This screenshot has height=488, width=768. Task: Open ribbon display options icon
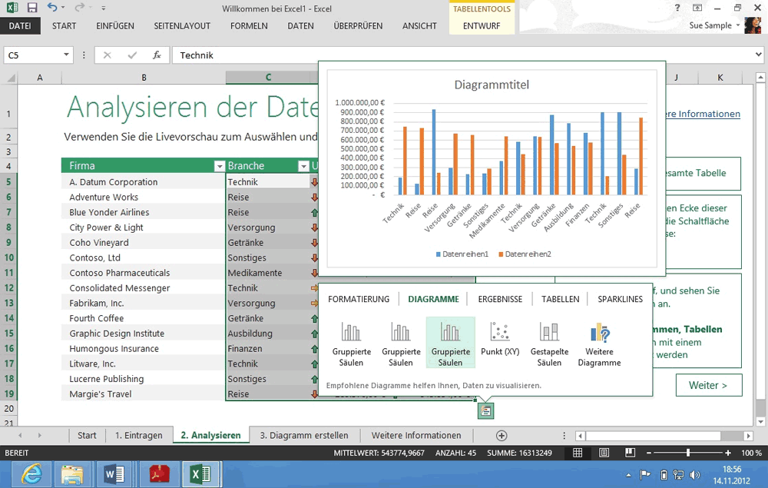tap(697, 8)
